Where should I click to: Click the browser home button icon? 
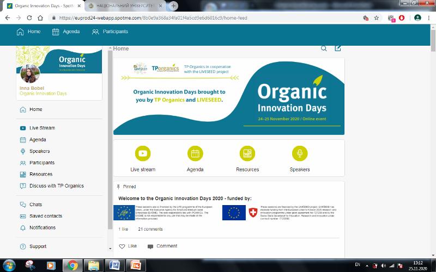(40, 18)
